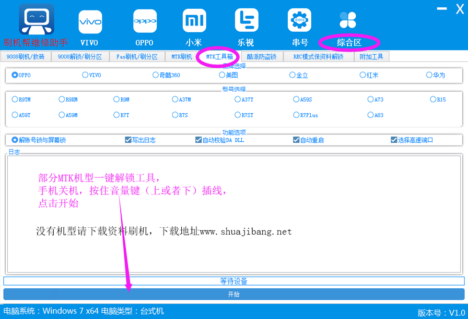Choose the A59S model
This screenshot has width=468, height=319.
(x=296, y=100)
